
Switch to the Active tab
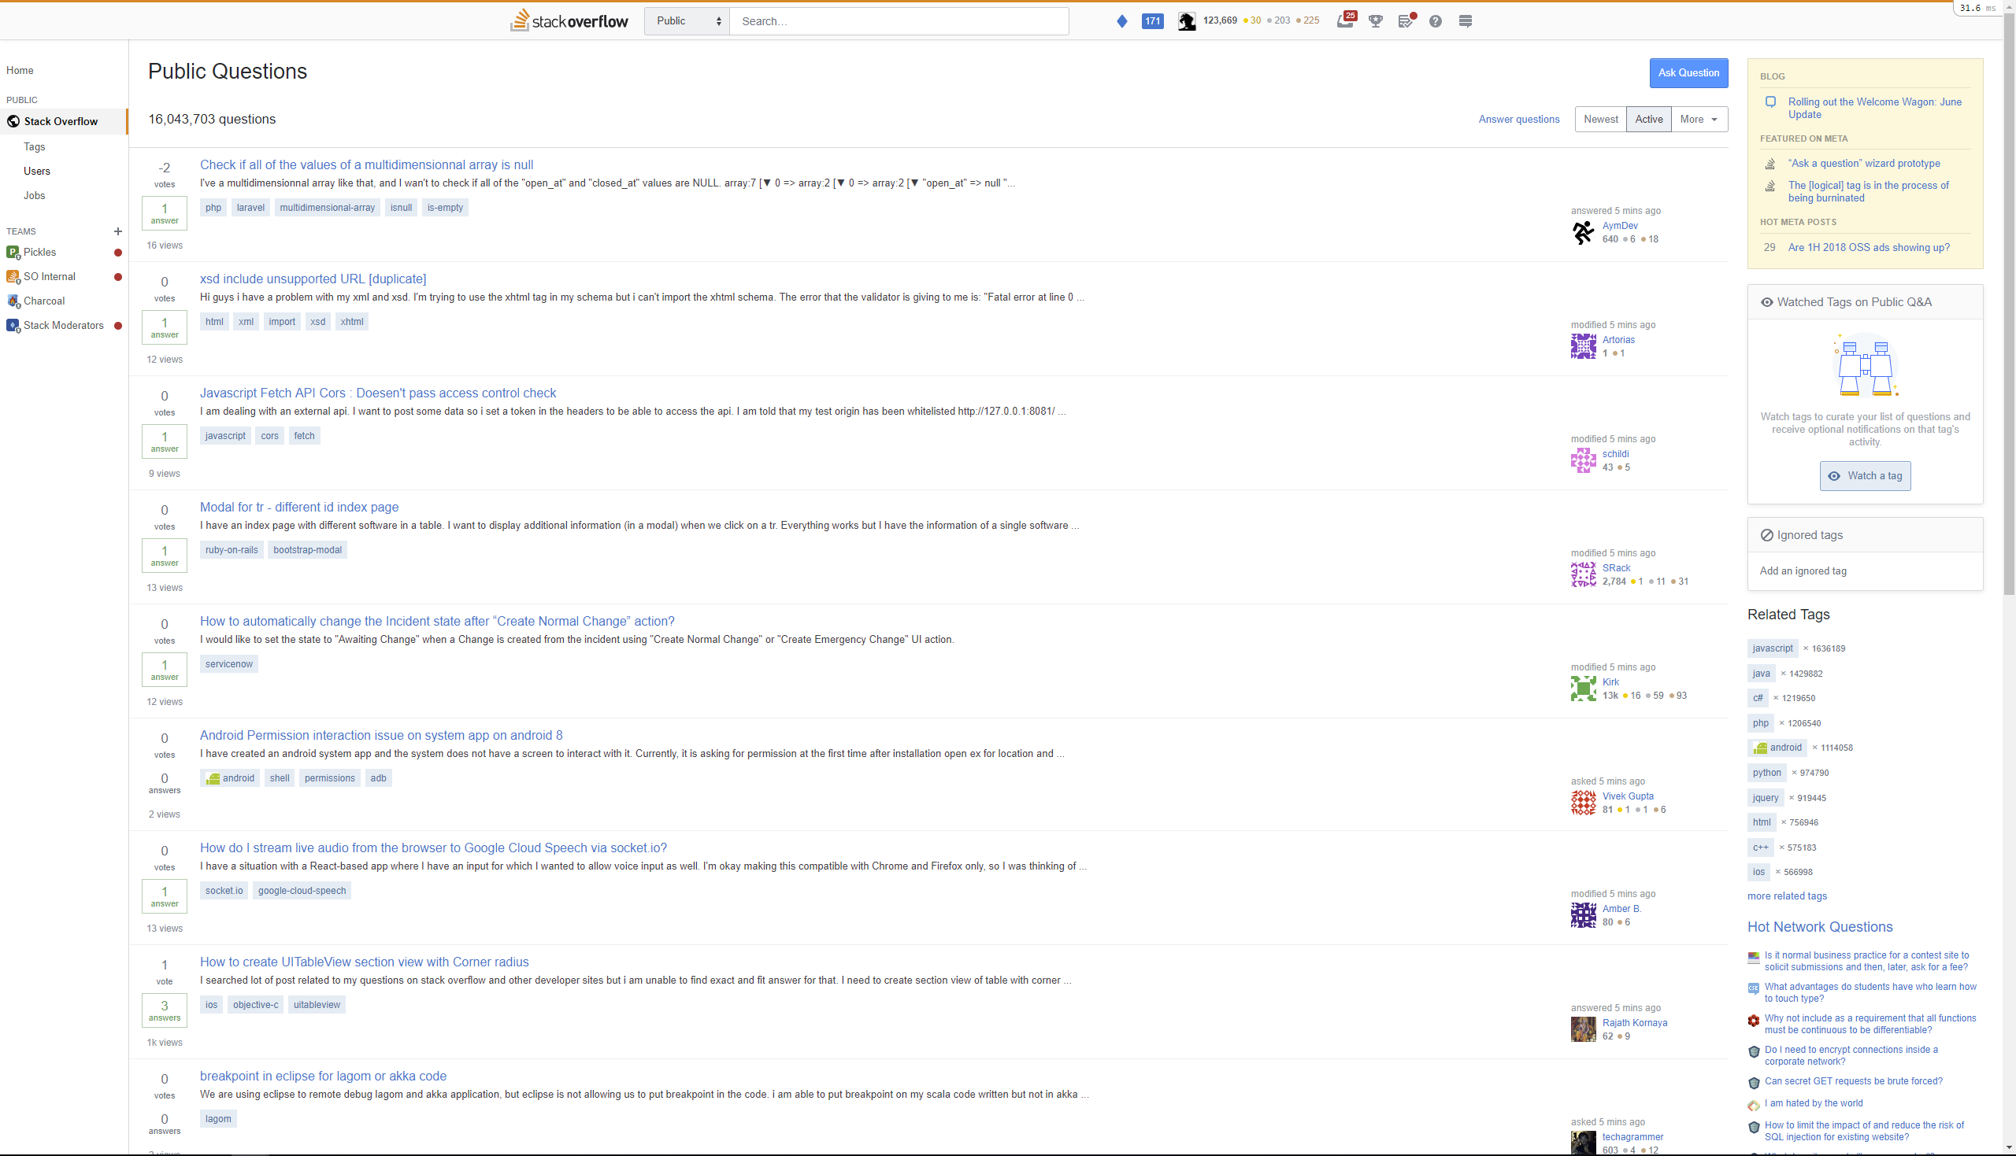tap(1647, 119)
